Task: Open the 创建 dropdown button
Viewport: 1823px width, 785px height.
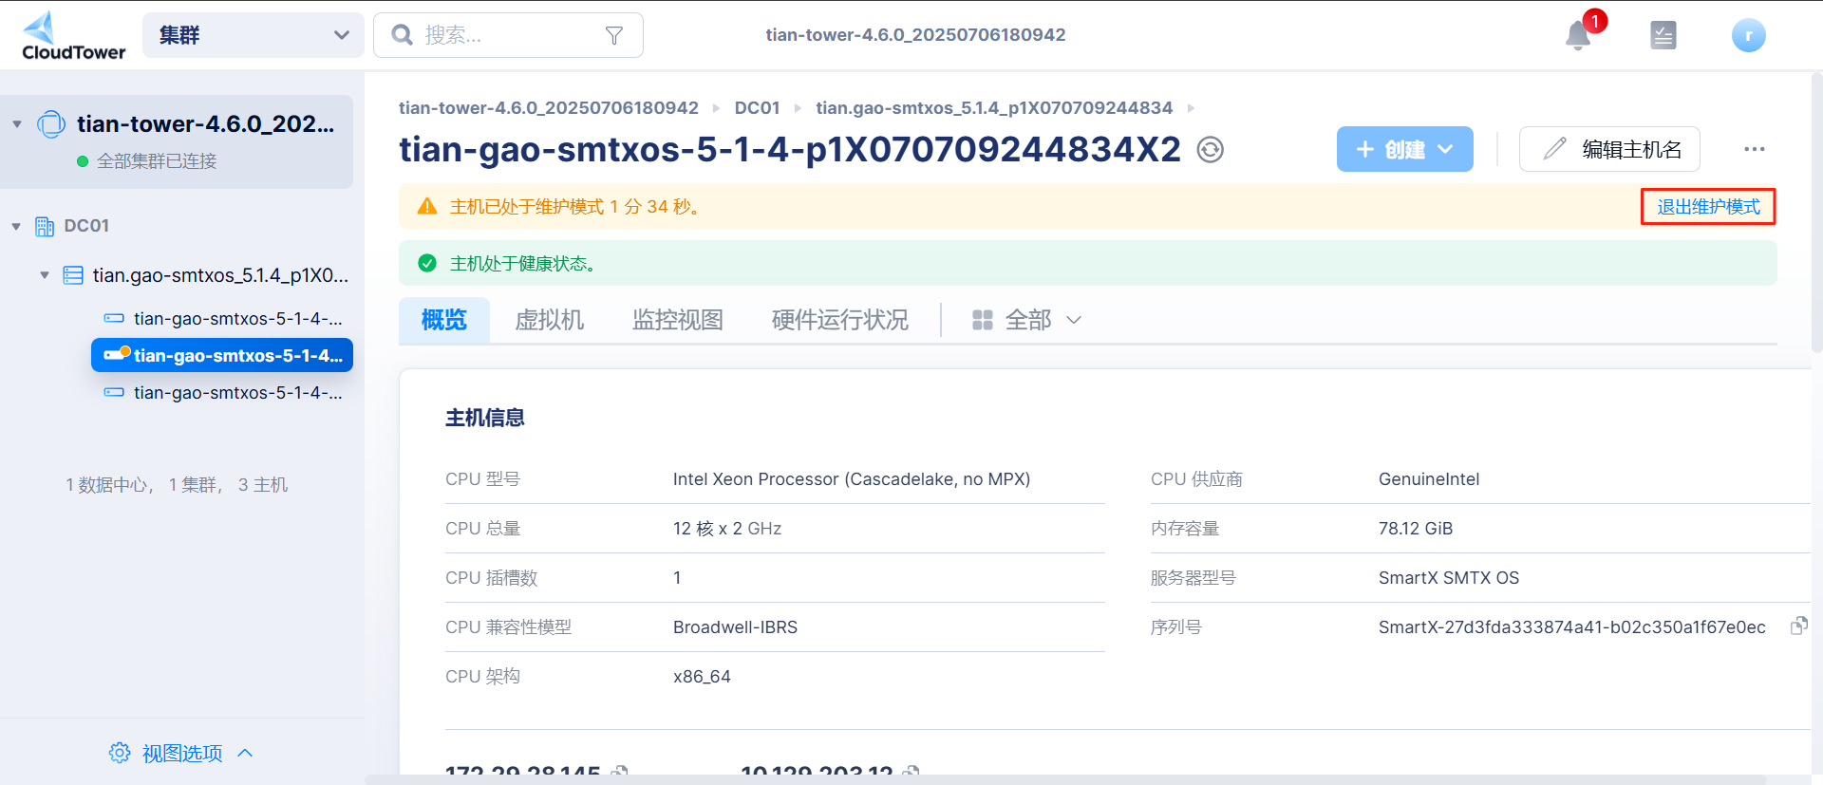Action: click(x=1404, y=149)
